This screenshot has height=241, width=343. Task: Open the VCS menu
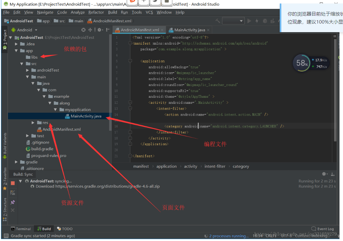pyautogui.click(x=149, y=12)
